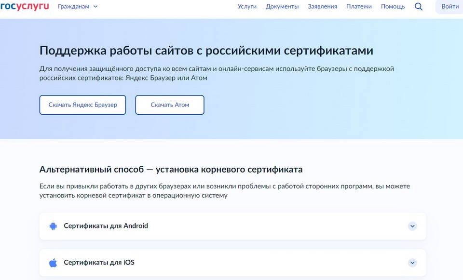The height and width of the screenshot is (280, 463).
Task: Click the Сертификаты для iOS title
Action: (x=99, y=262)
